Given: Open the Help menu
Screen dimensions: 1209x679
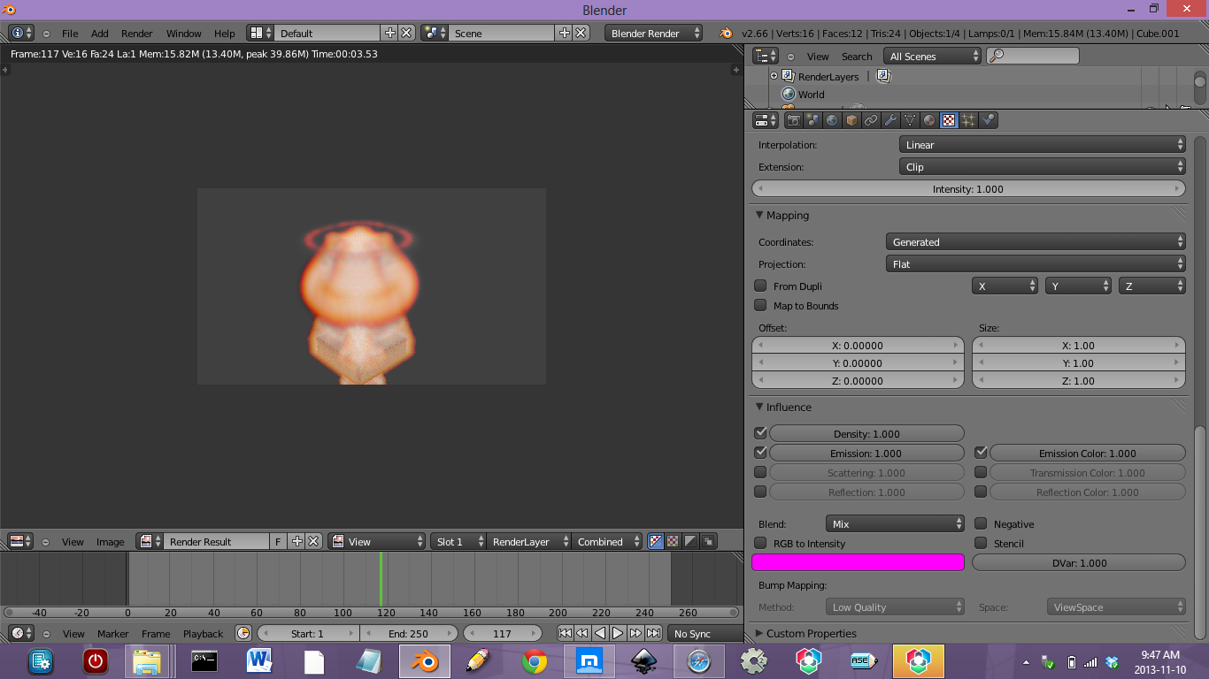Looking at the screenshot, I should pos(225,34).
